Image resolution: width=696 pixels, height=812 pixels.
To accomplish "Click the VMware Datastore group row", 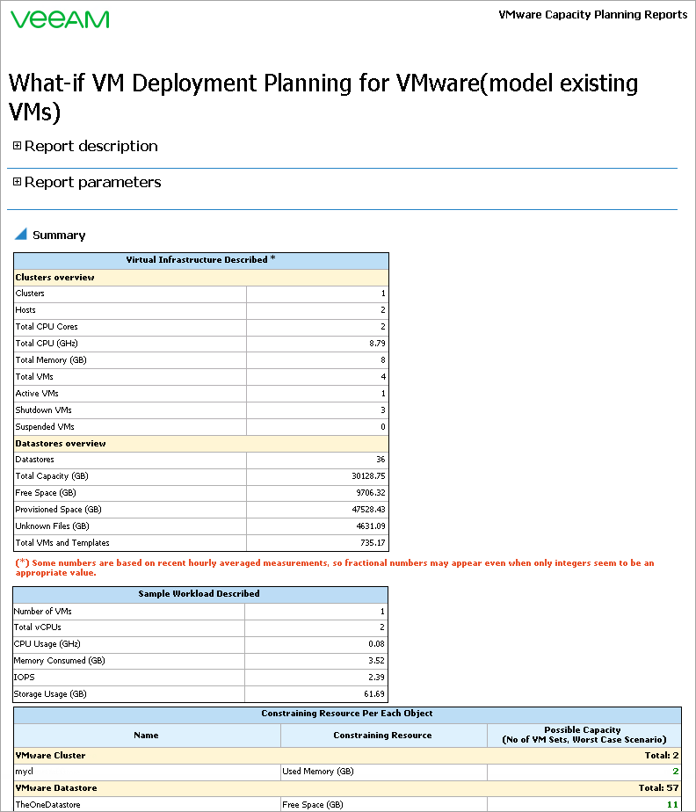I will pos(347,788).
